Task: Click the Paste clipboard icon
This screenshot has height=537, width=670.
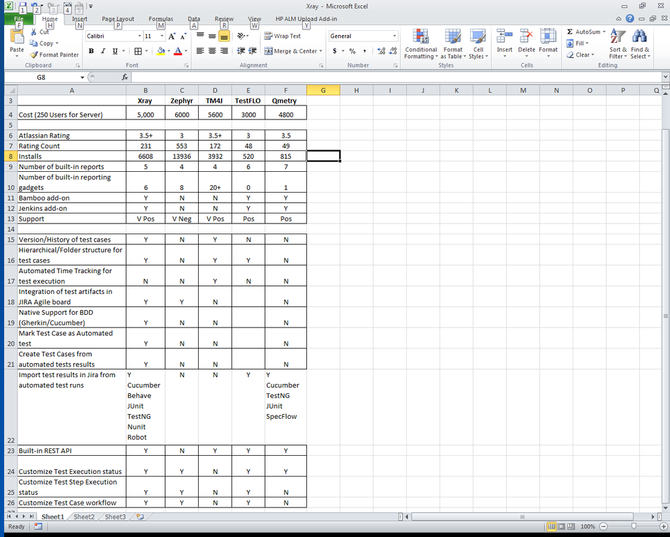Action: tap(17, 37)
